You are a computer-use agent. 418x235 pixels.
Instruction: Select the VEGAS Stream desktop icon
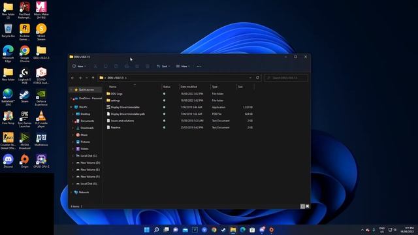41,32
